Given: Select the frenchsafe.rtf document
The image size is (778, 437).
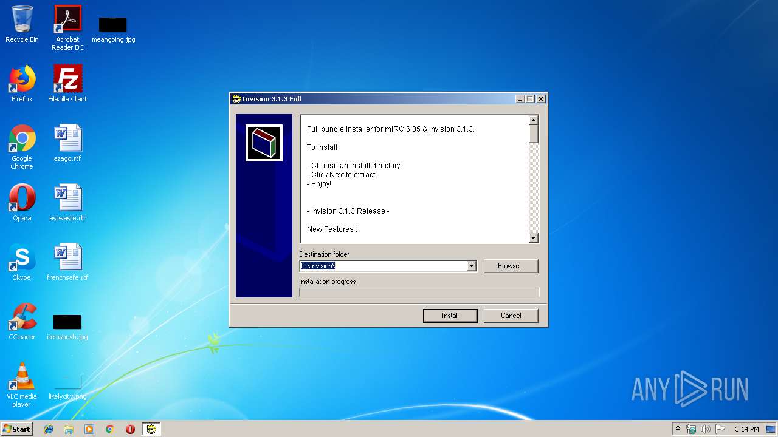Looking at the screenshot, I should point(67,262).
